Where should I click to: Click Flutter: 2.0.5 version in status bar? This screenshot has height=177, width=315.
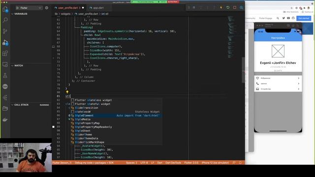click(x=191, y=163)
